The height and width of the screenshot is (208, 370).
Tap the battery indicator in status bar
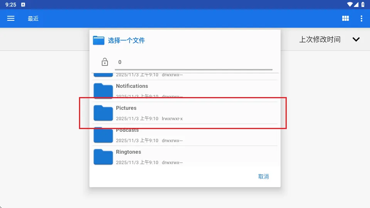(363, 5)
